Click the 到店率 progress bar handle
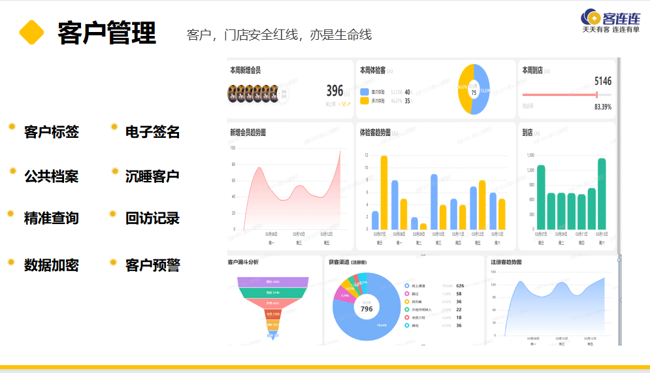The image size is (650, 373). [x=596, y=95]
